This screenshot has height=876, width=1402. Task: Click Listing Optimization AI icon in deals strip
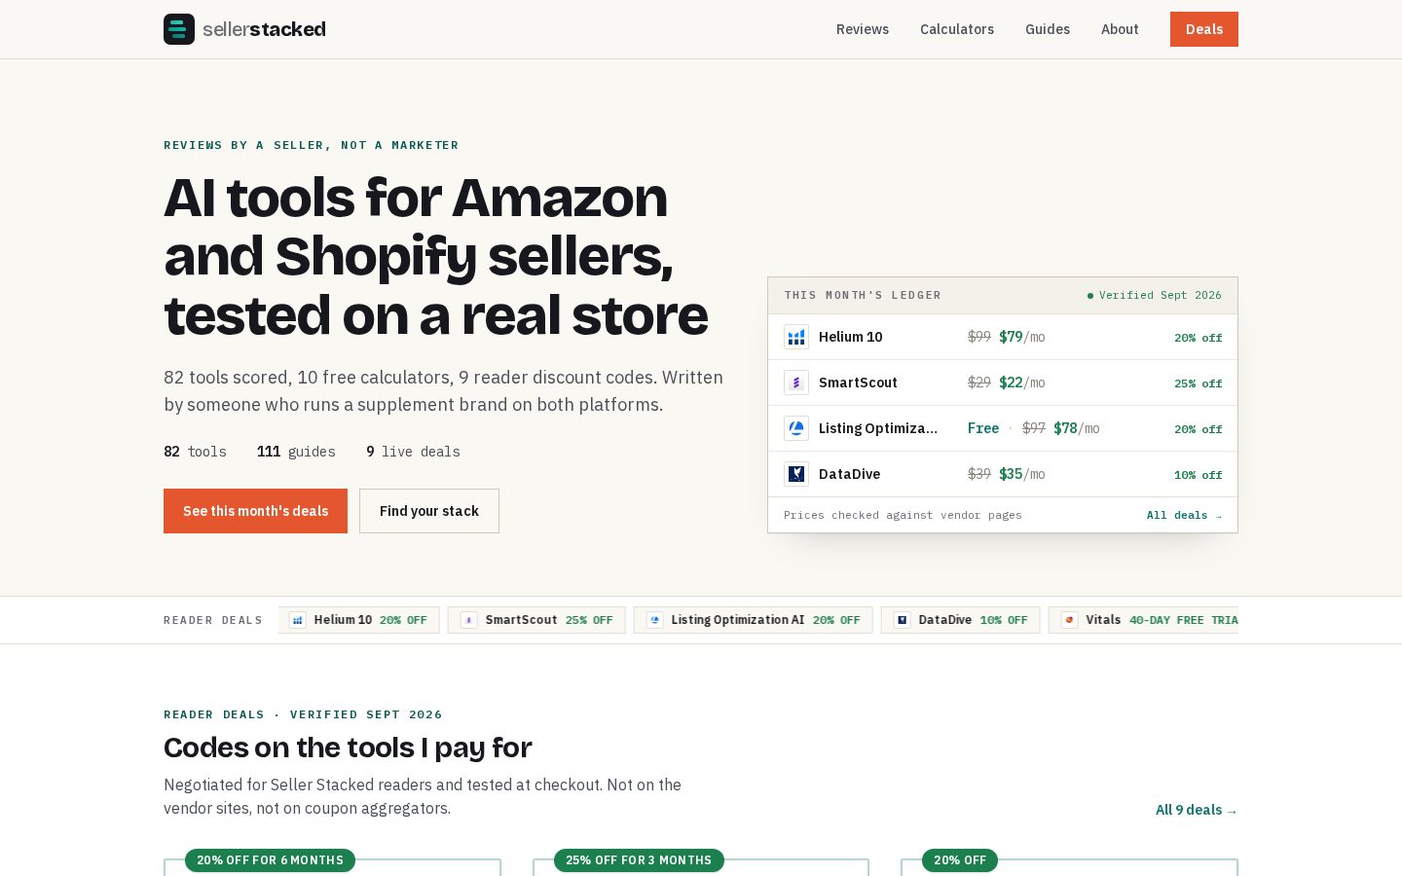point(655,620)
